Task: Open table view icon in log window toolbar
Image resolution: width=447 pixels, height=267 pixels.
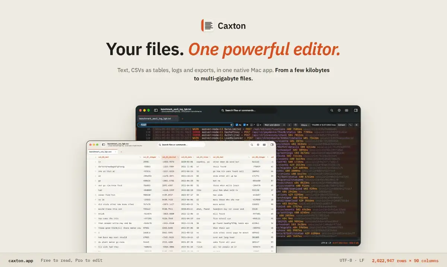Action: click(347, 110)
